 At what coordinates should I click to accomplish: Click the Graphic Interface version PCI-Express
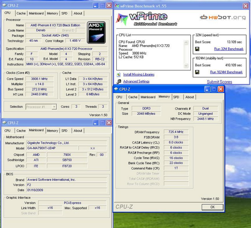(72, 203)
